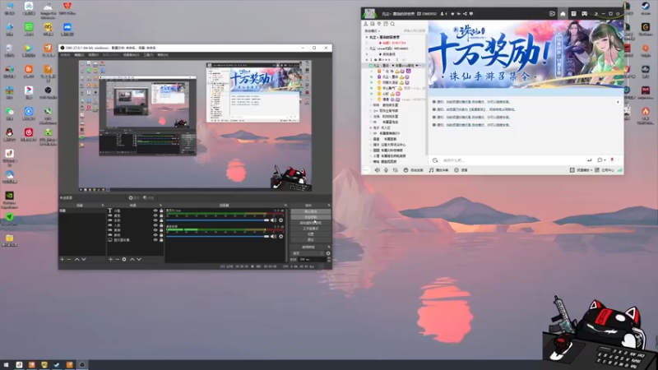Open scene transition properties gear
Image resolution: width=658 pixels, height=370 pixels.
[x=328, y=253]
